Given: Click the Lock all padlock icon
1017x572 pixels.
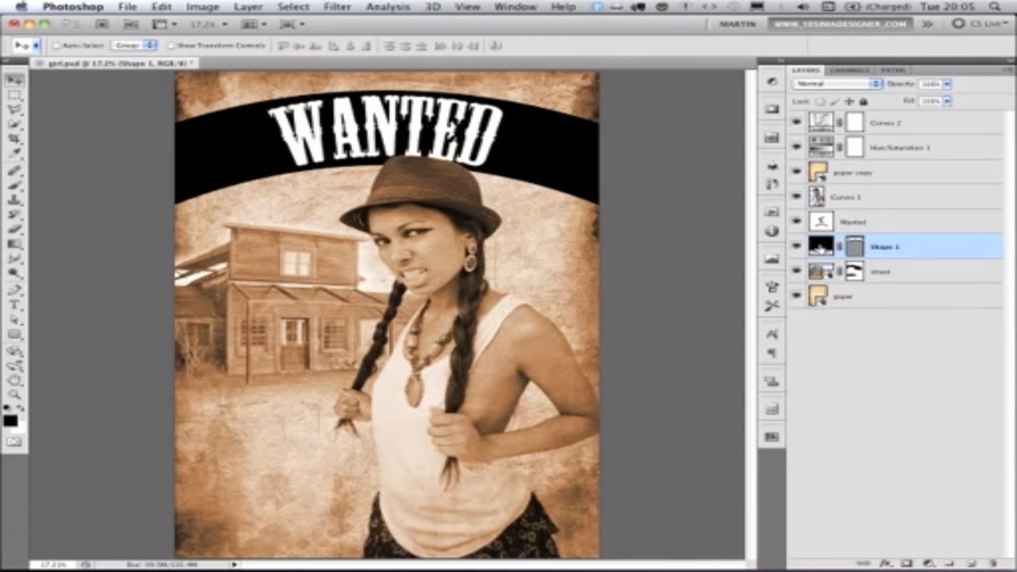Looking at the screenshot, I should click(864, 102).
